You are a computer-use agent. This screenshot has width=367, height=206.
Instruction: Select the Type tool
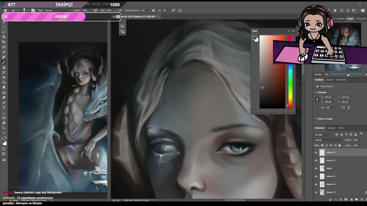(4, 108)
